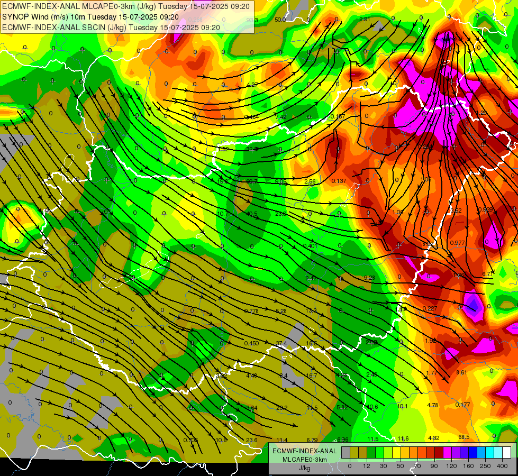Click the map value 16.7
The image size is (518, 476).
(312, 376)
